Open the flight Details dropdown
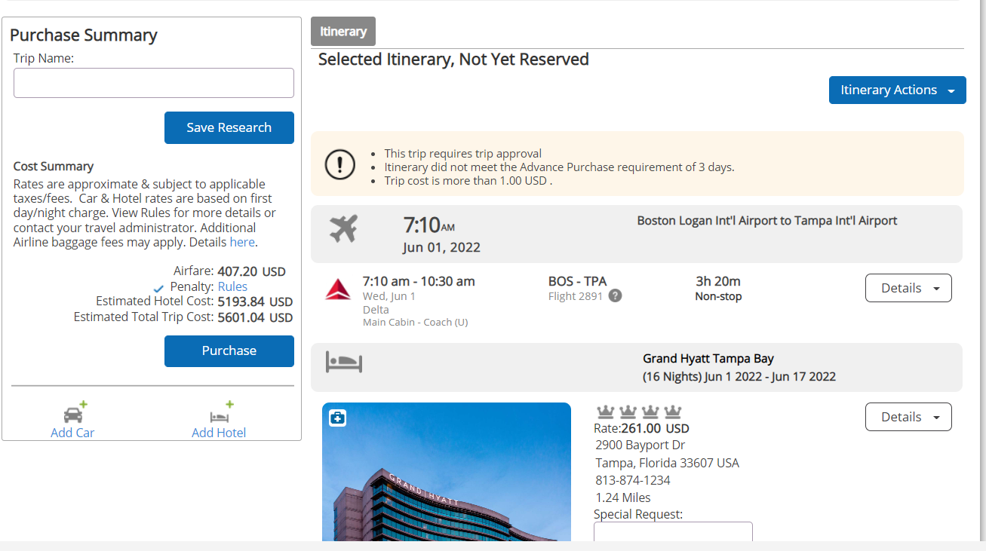This screenshot has width=986, height=551. click(908, 288)
